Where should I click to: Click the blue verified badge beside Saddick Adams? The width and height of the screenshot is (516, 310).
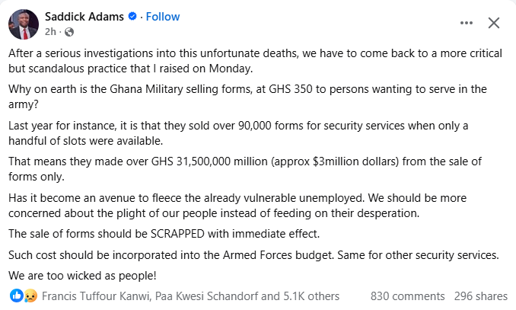132,16
